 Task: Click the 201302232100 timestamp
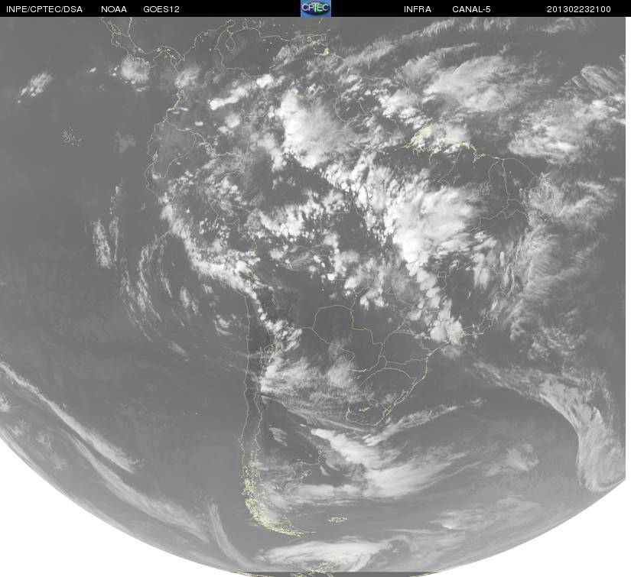point(579,9)
